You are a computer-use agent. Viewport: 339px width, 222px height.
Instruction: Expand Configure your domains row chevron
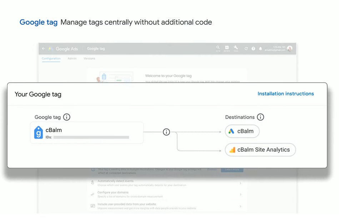[x=240, y=194]
